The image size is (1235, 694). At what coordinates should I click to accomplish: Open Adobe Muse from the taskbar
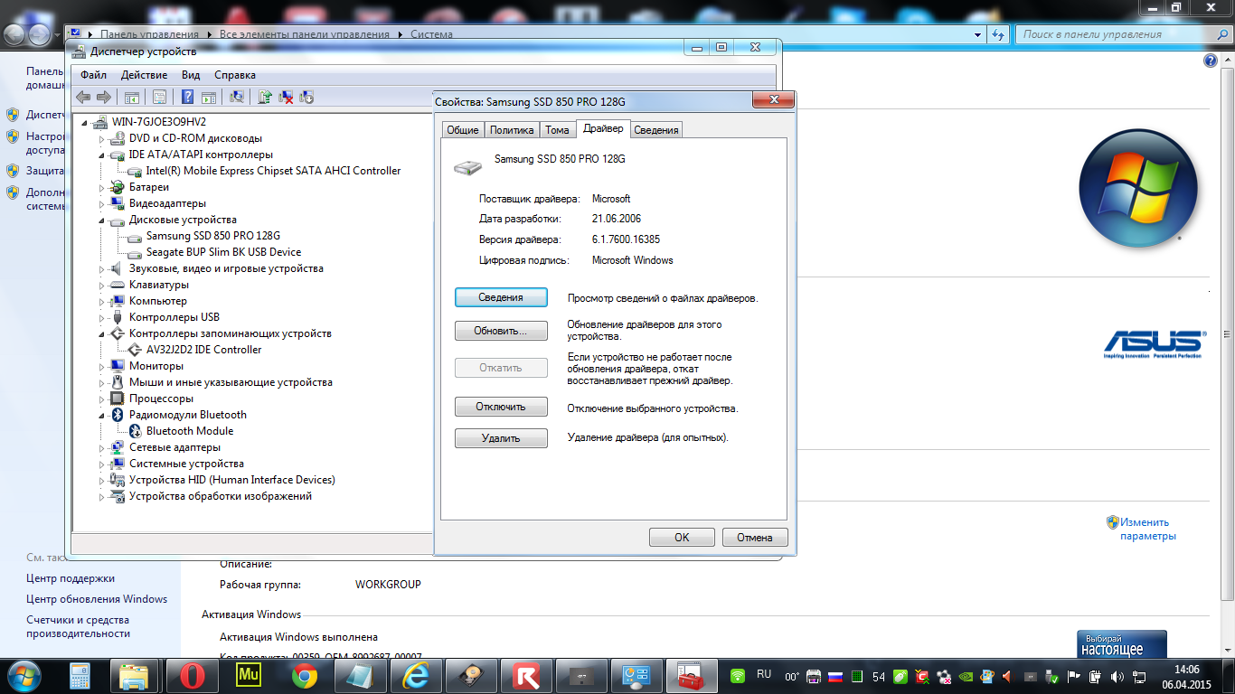(x=248, y=675)
